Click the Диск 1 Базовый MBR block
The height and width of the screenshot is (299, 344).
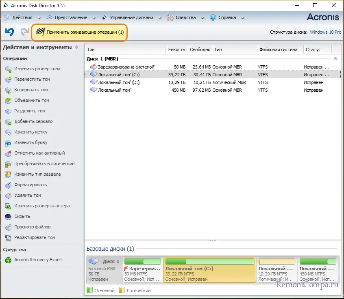pyautogui.click(x=104, y=270)
